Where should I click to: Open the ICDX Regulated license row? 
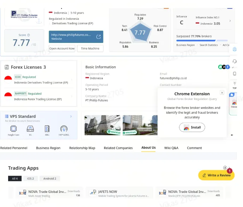coord(39,80)
